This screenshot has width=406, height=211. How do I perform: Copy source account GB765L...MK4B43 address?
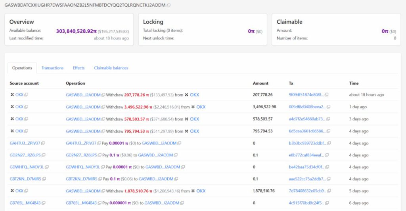(43, 203)
